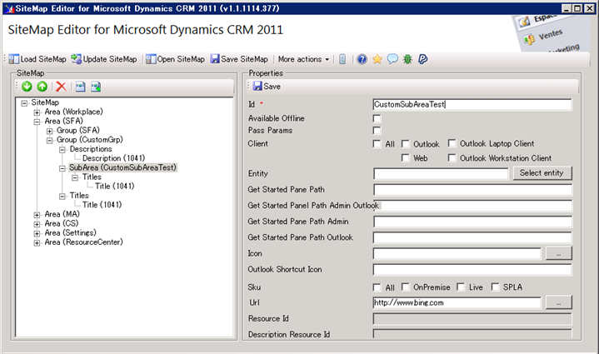Check the Outlook Laptop Client checkbox
The image size is (599, 354).
(452, 143)
